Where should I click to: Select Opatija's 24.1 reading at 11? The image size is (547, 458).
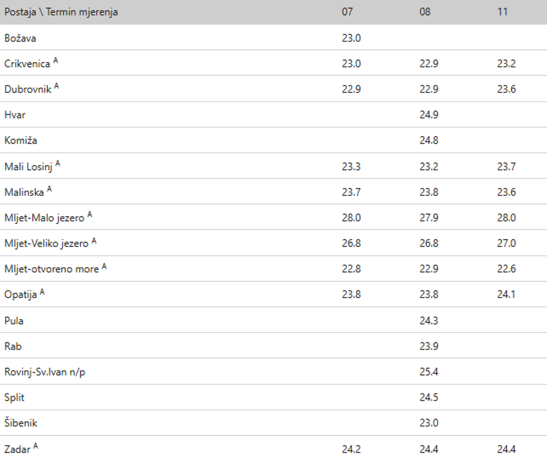click(506, 294)
